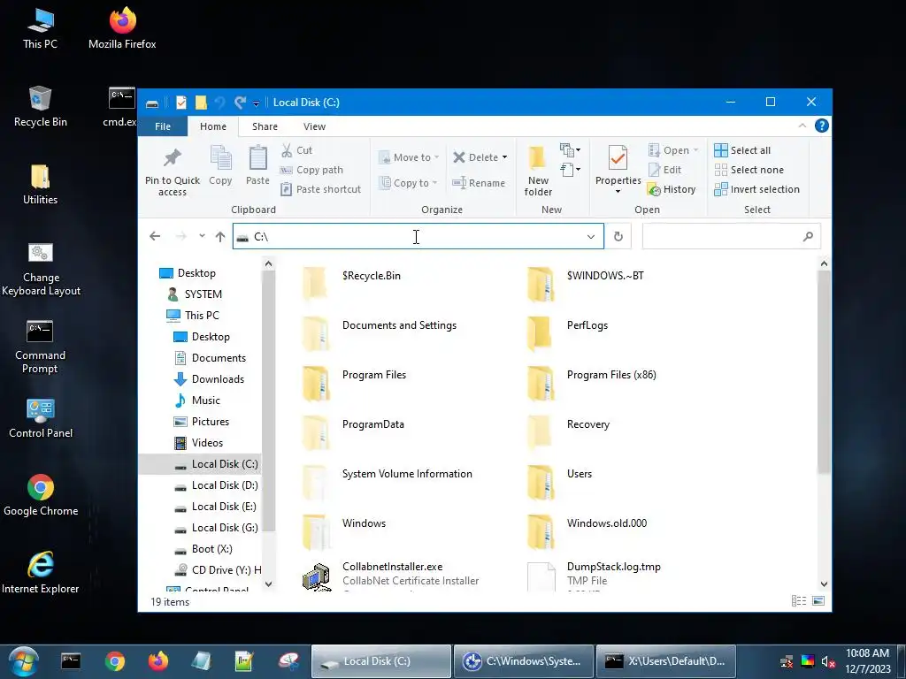Switch to details view icon in status bar
The height and width of the screenshot is (679, 906).
[799, 601]
